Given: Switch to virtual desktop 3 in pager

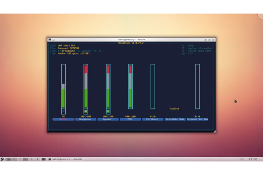Looking at the screenshot, I should [x=20, y=159].
